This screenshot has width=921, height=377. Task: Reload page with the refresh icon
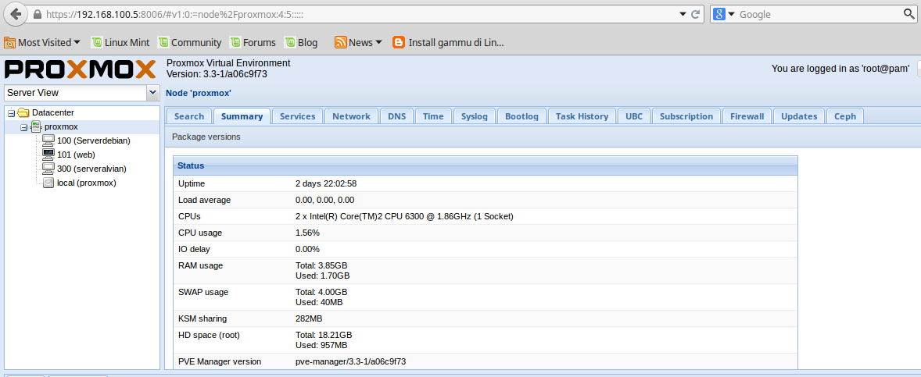click(x=696, y=14)
